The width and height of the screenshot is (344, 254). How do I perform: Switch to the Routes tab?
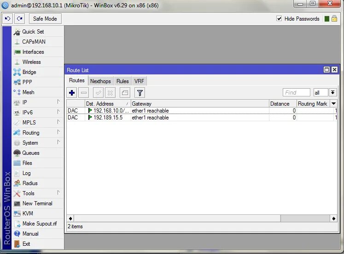tap(77, 80)
